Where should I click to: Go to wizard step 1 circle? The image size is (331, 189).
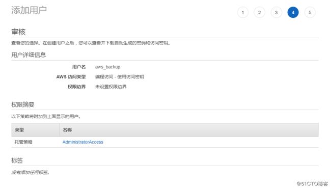(242, 12)
